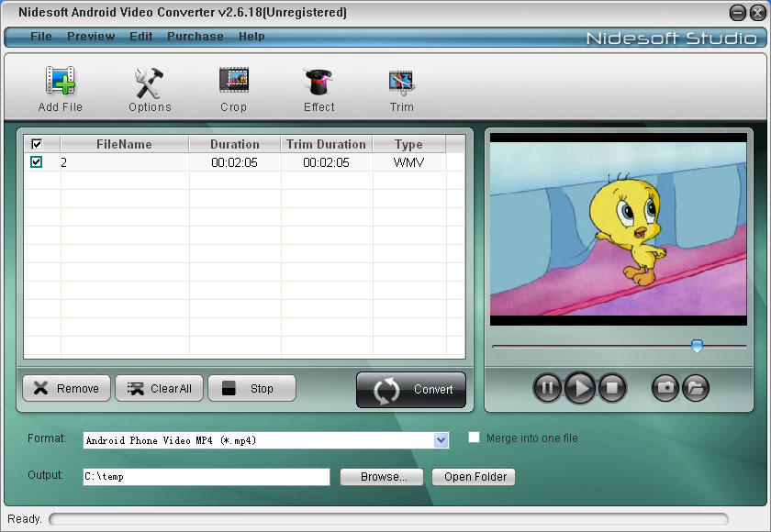Open the Help menu
This screenshot has height=532, width=771.
(251, 37)
